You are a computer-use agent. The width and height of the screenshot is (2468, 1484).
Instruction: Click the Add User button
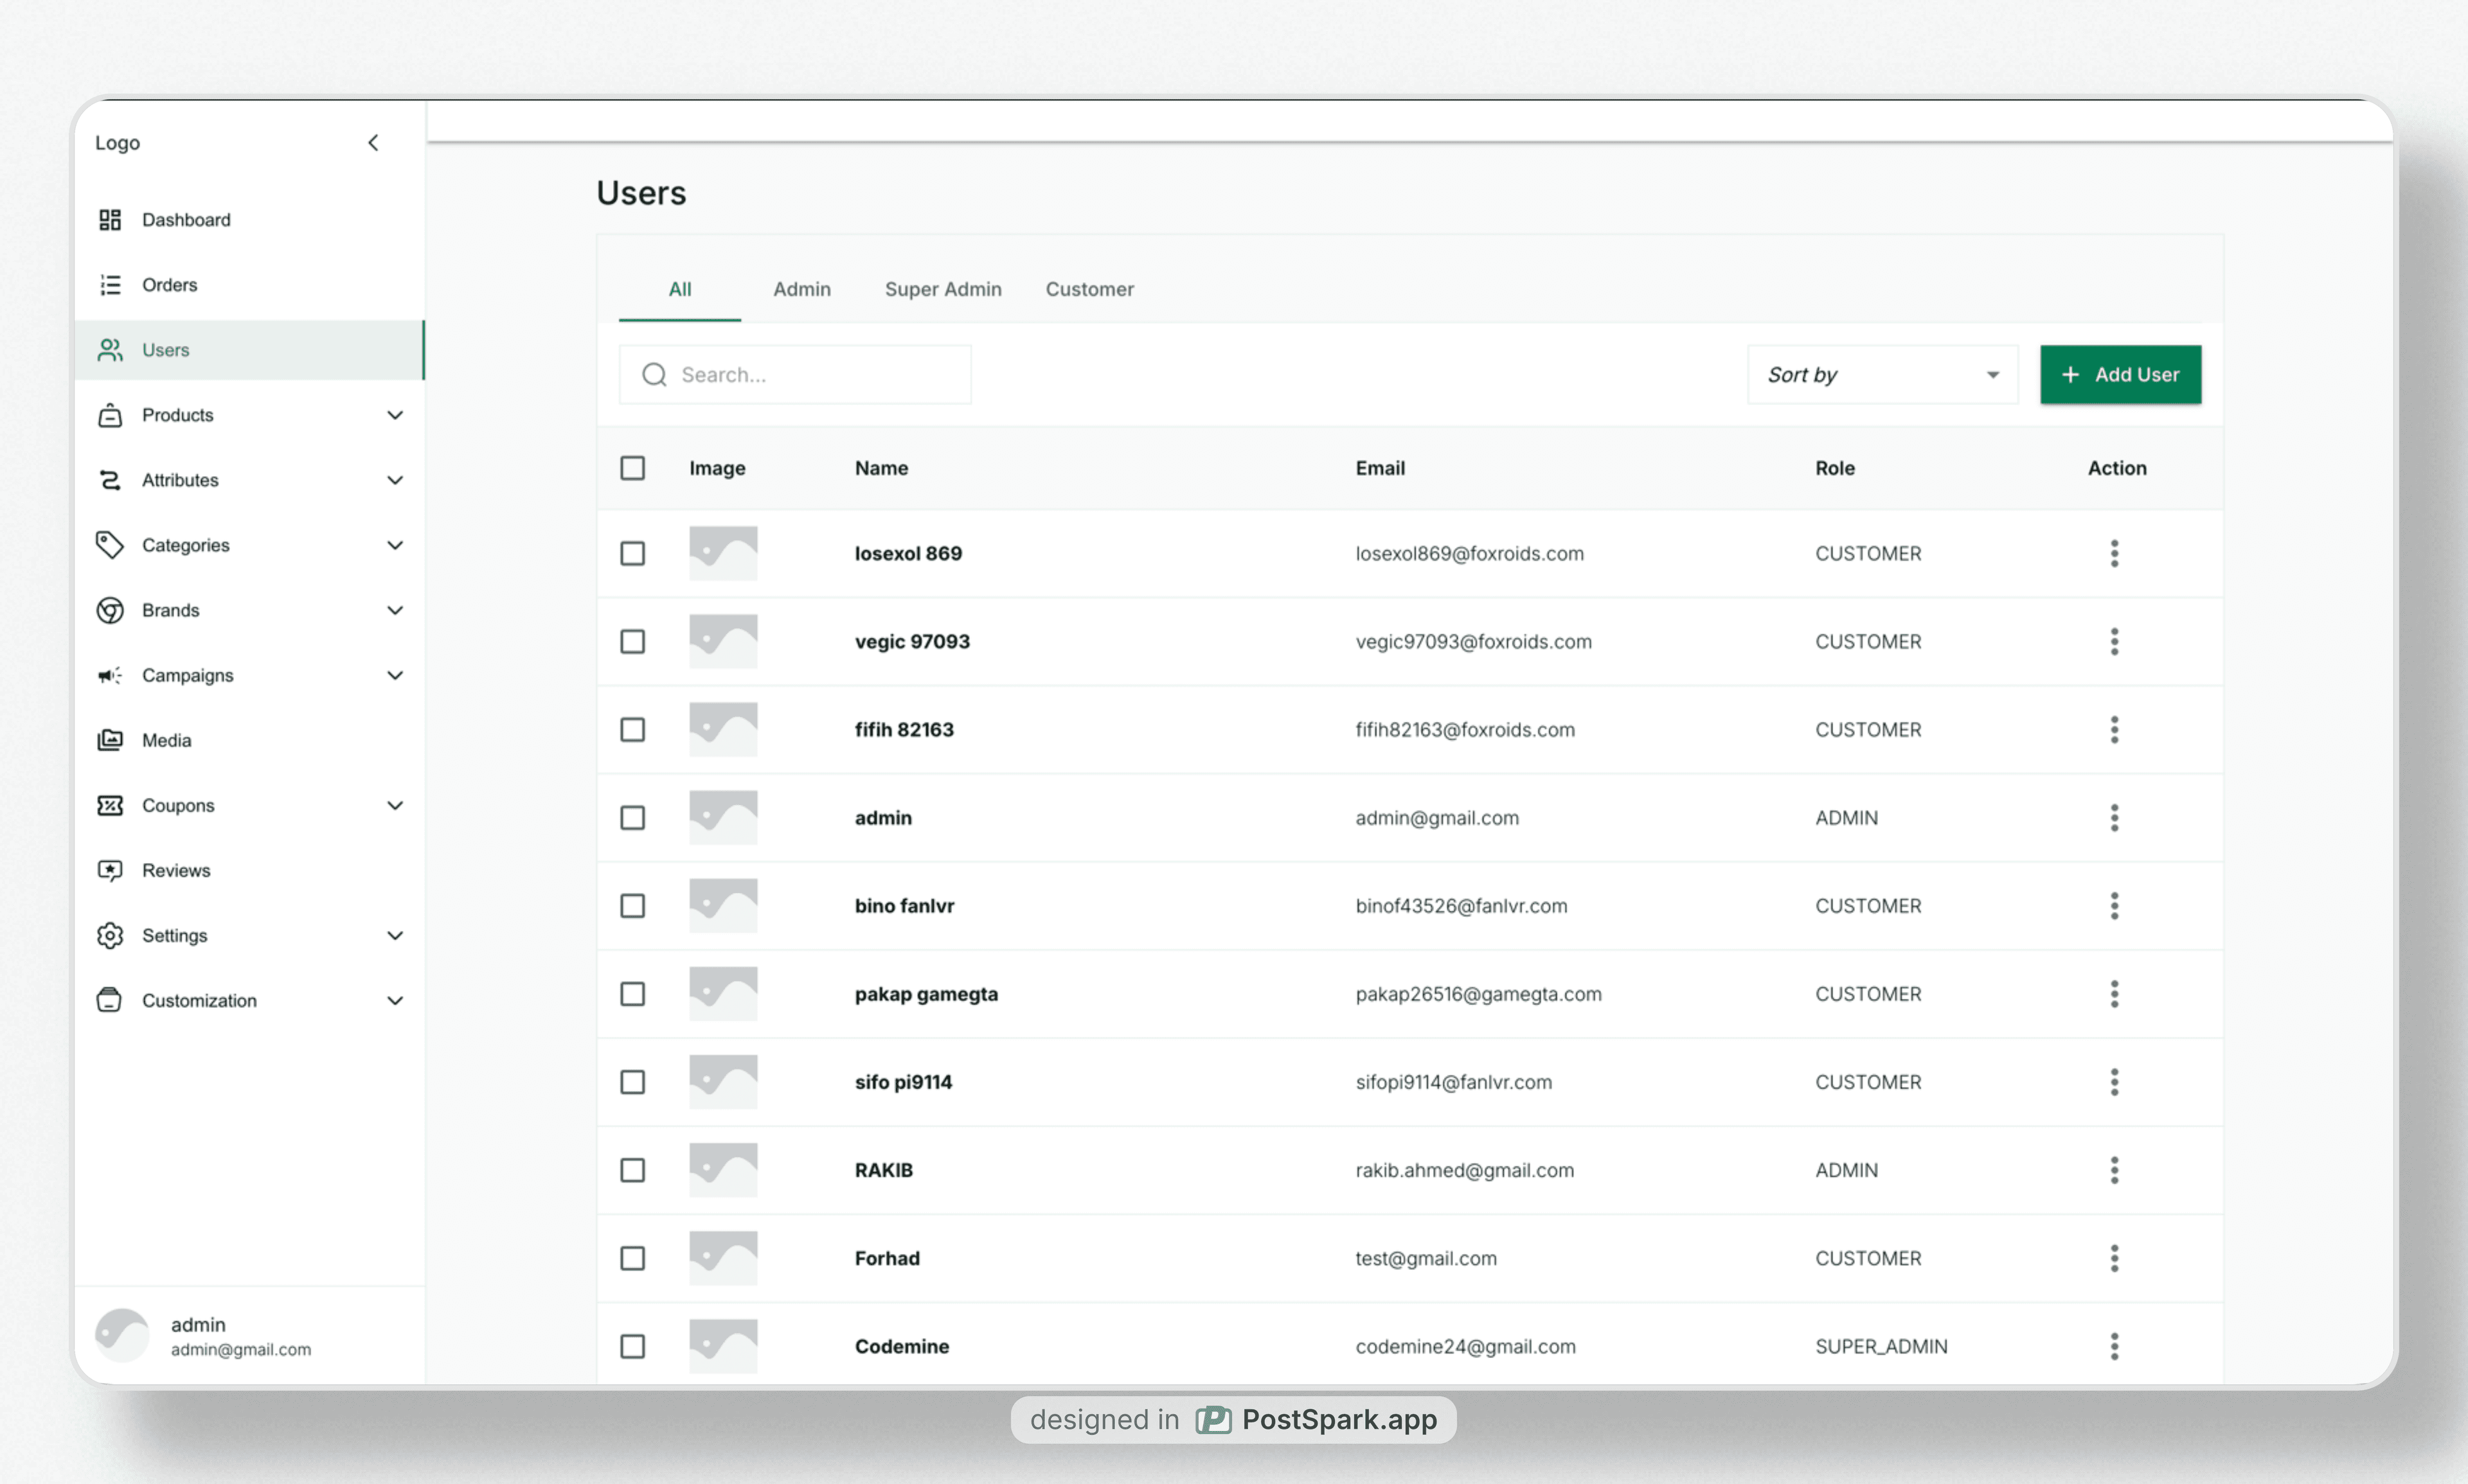[x=2120, y=375]
